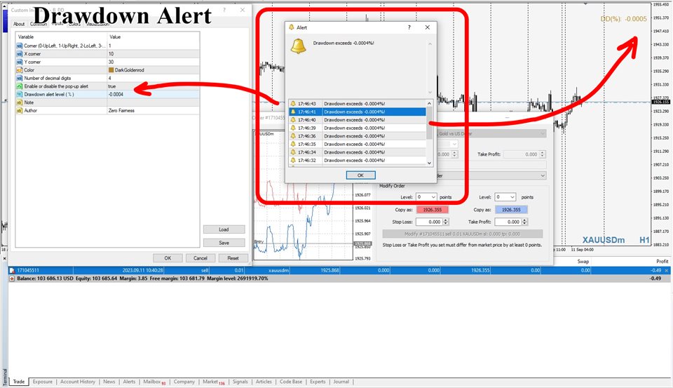Open the Company tab in Terminal

(x=184, y=382)
